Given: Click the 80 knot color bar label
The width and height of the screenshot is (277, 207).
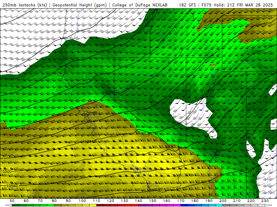Looking at the screenshot, I should tap(54, 201).
